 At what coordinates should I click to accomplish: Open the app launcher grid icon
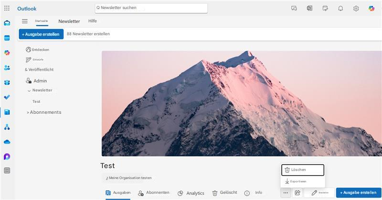(7, 8)
